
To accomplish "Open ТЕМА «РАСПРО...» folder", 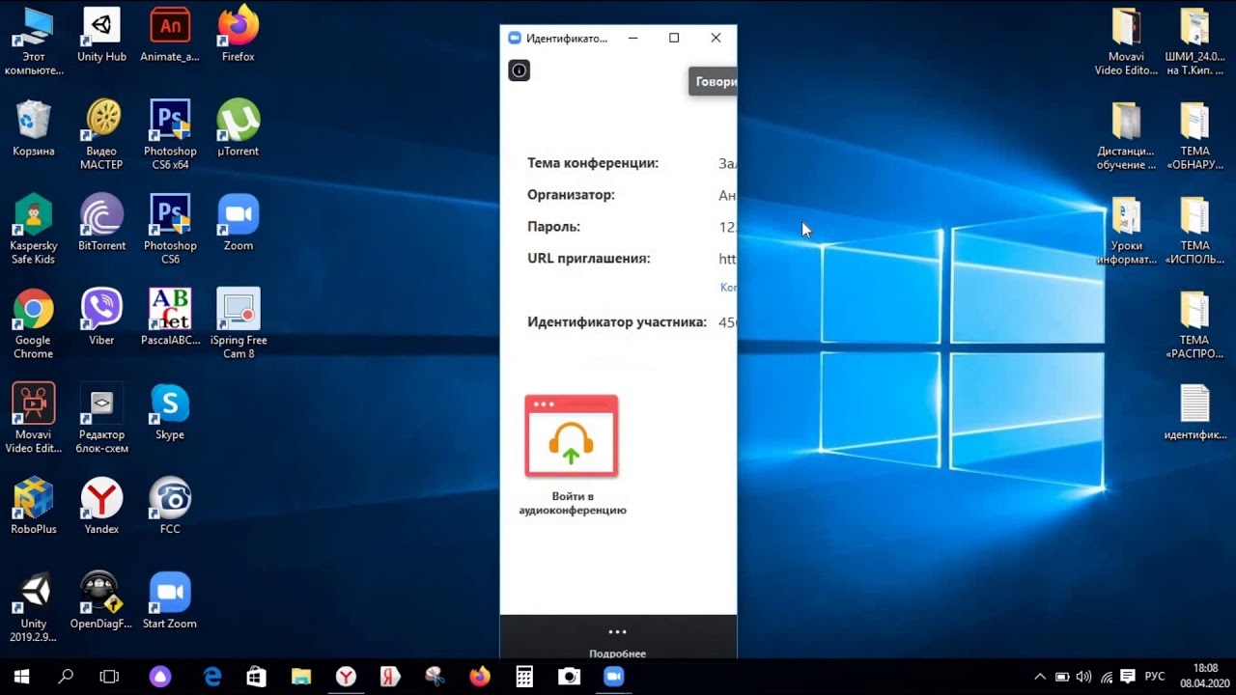I will tap(1194, 326).
